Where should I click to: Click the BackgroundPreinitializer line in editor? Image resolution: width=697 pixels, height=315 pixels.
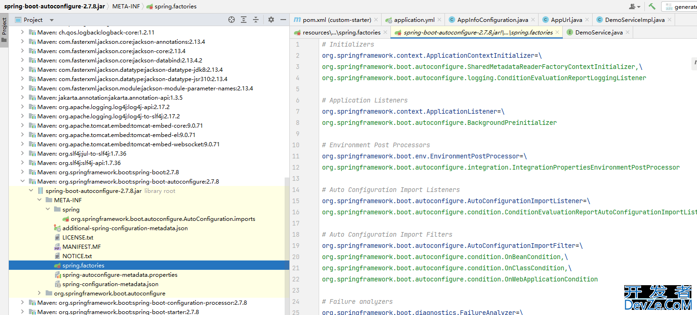point(439,123)
